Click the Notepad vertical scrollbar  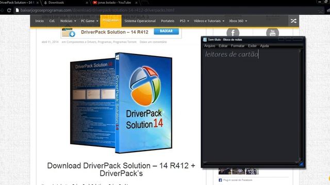click(300, 105)
